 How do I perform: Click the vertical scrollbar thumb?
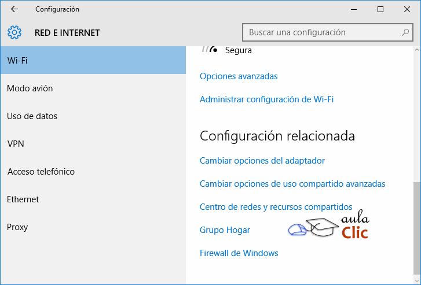(416, 228)
